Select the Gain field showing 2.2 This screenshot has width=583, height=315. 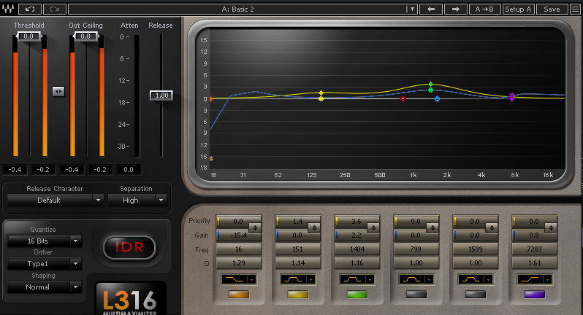[x=357, y=236]
